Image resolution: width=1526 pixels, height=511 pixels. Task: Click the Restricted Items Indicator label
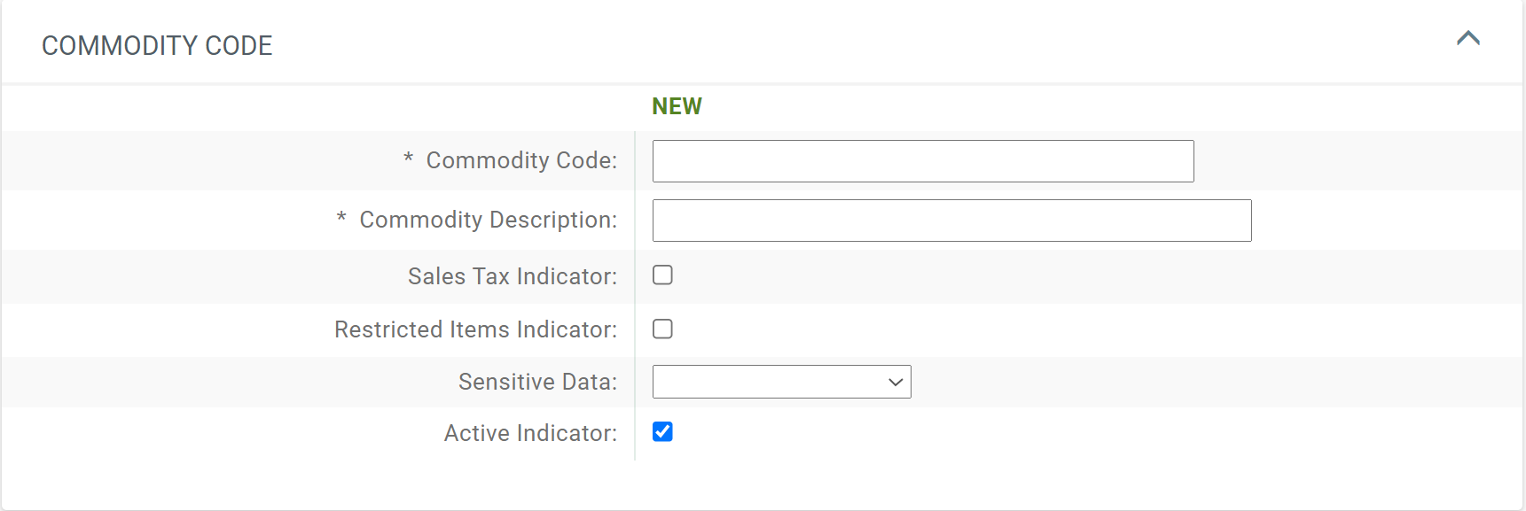[x=476, y=329]
